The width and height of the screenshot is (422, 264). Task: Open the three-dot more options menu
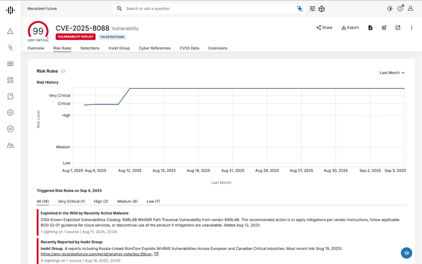click(411, 28)
